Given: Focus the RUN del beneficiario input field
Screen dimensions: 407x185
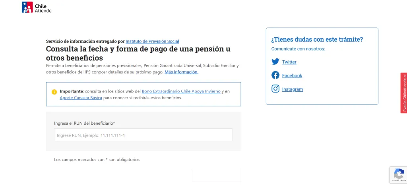Looking at the screenshot, I should pyautogui.click(x=143, y=135).
